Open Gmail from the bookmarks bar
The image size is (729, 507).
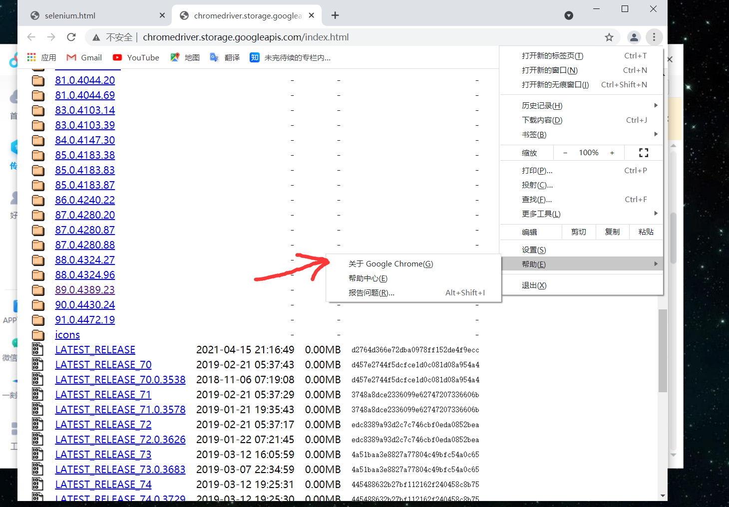tap(83, 57)
